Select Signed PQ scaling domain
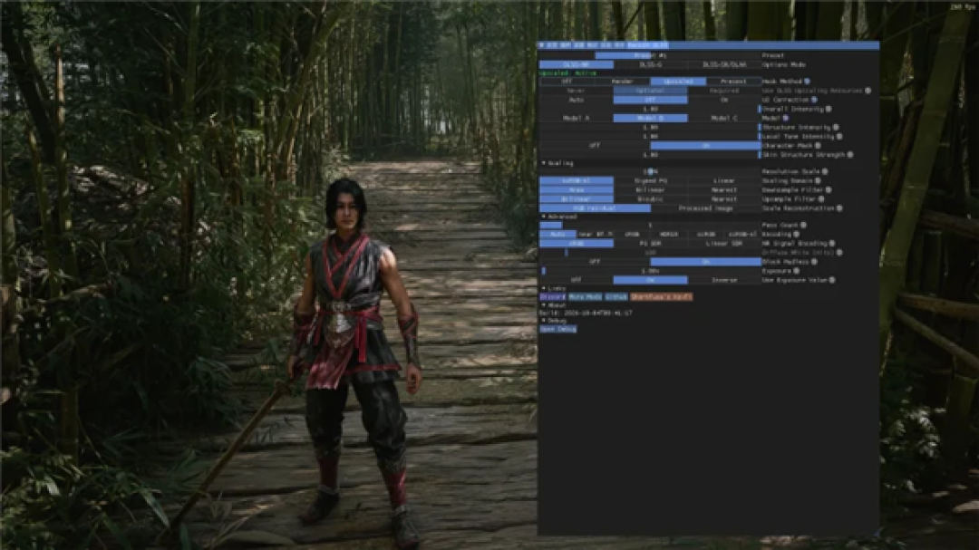The width and height of the screenshot is (979, 550). [x=651, y=180]
